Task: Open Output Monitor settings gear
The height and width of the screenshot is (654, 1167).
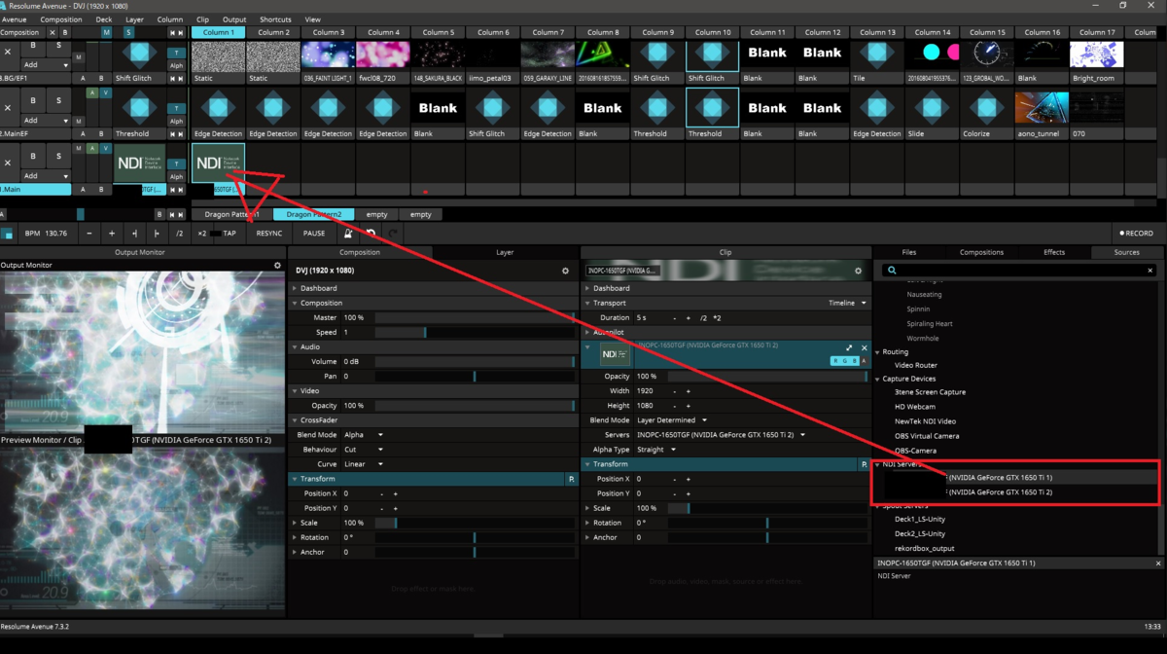Action: click(277, 265)
